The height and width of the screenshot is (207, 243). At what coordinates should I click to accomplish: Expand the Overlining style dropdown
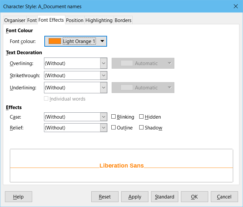click(x=103, y=63)
